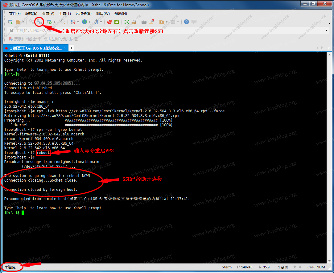Open the 查看(V) menu
Image resolution: width=334 pixels, height=273 pixels.
48,14
